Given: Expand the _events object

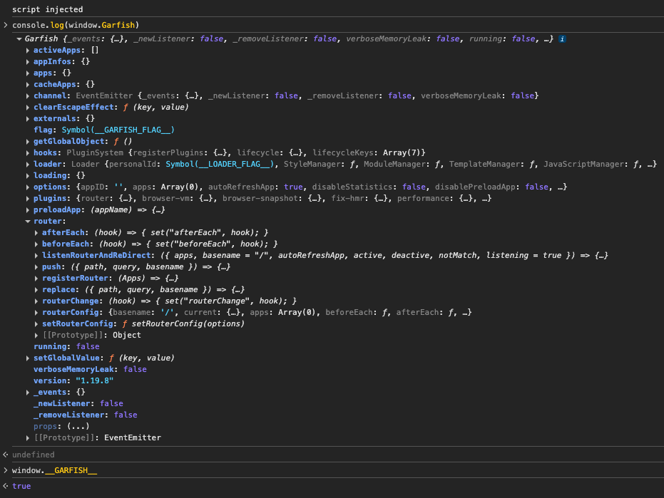Looking at the screenshot, I should [x=28, y=393].
